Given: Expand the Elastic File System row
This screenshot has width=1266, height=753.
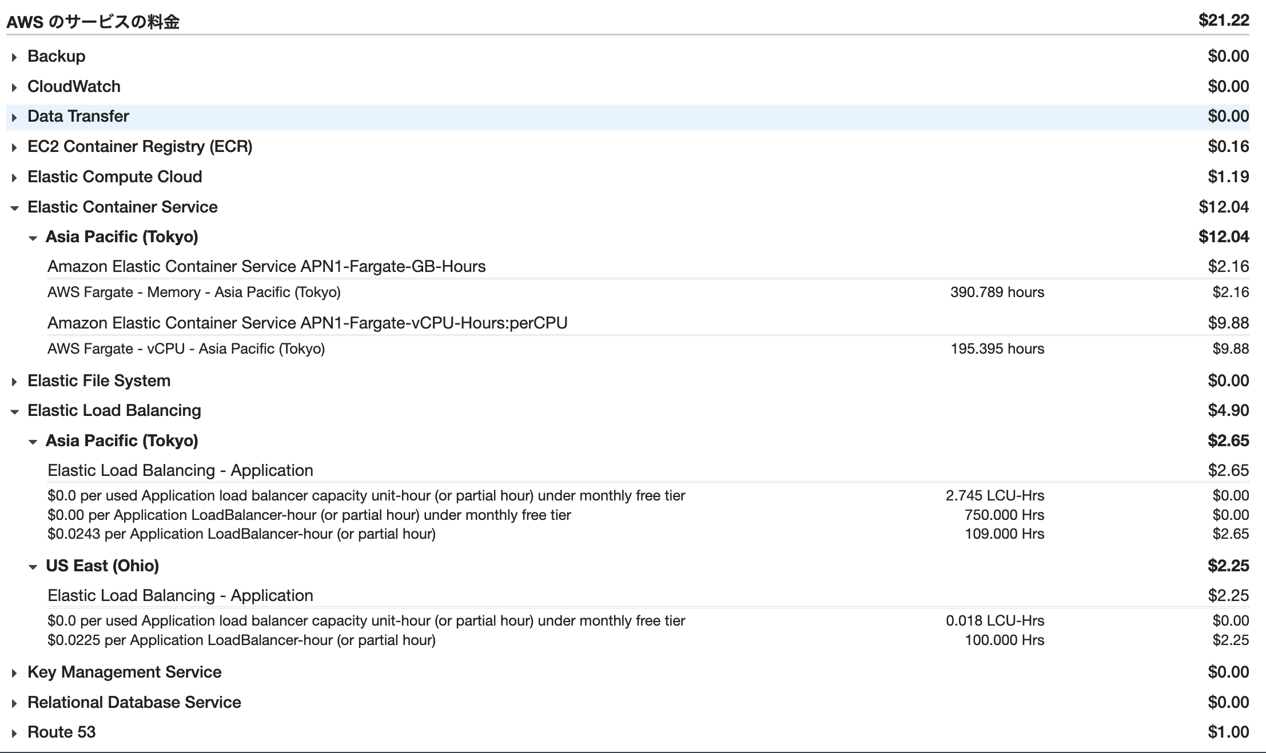Looking at the screenshot, I should coord(14,382).
